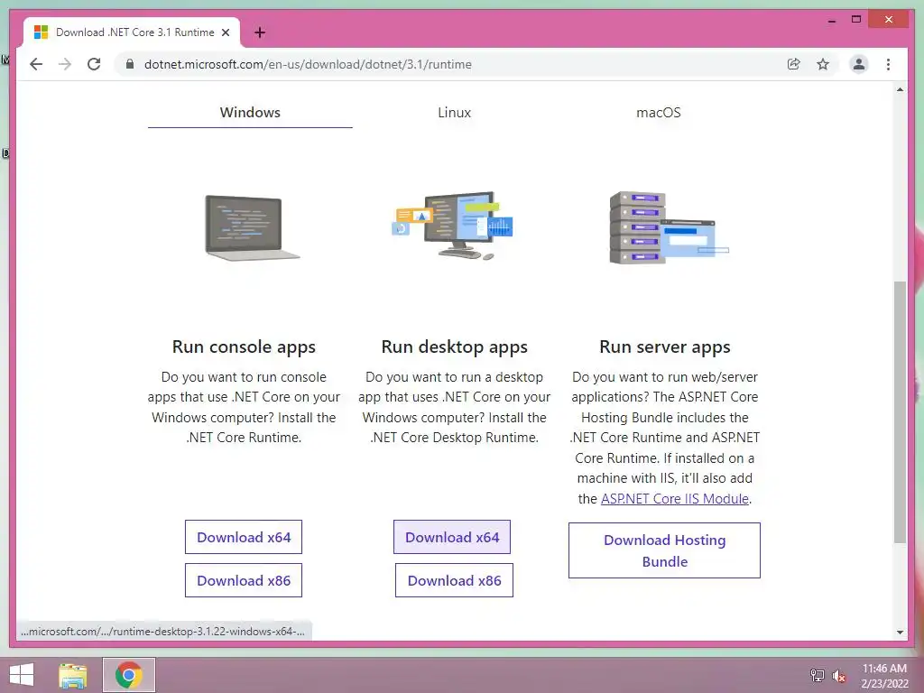Download the Hosting Bundle
This screenshot has height=693, width=924.
coord(664,550)
